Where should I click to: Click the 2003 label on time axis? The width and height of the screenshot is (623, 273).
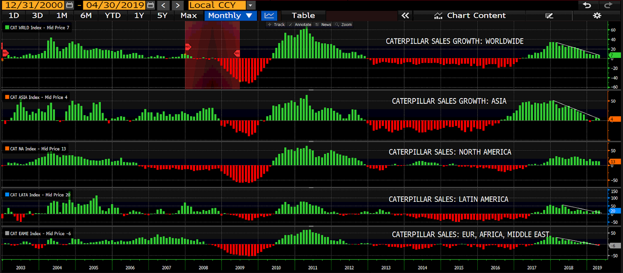(x=21, y=268)
